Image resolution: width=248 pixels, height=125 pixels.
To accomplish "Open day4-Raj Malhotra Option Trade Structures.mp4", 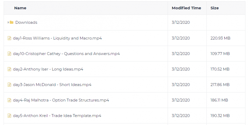I will 61,100.
